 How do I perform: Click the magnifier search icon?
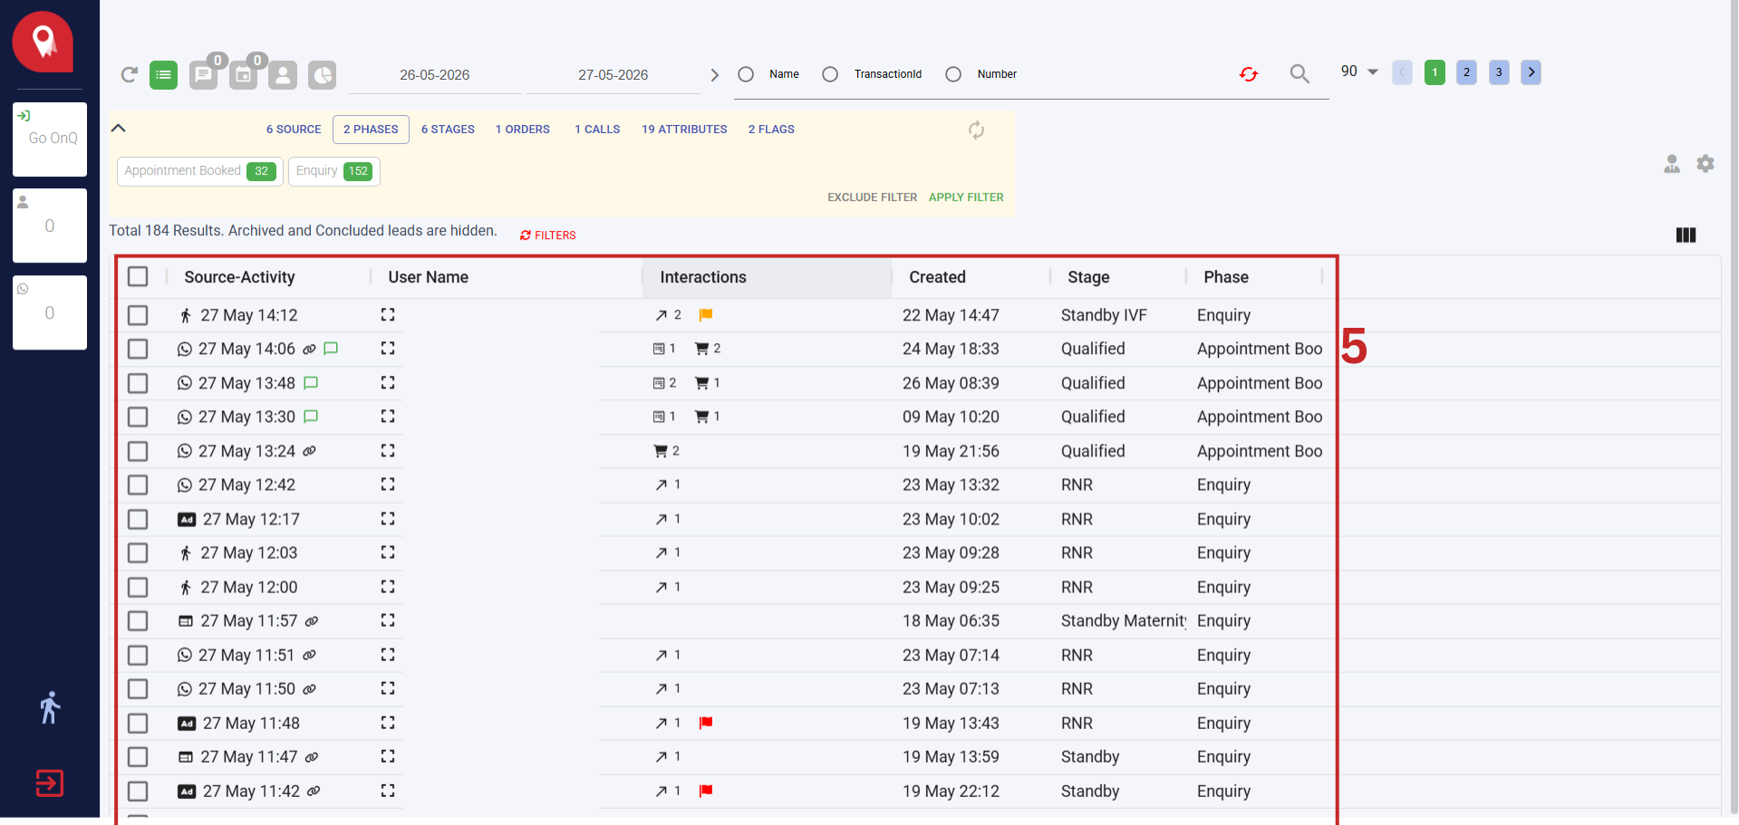coord(1299,73)
